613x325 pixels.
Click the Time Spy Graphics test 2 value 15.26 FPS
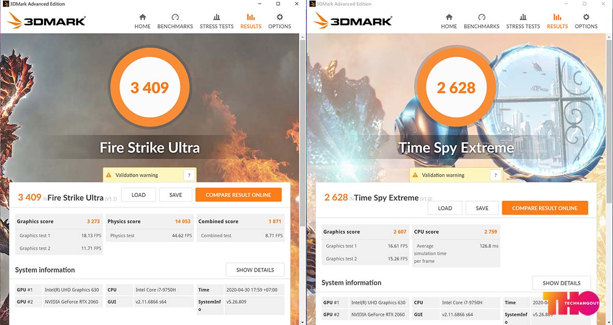pos(398,259)
